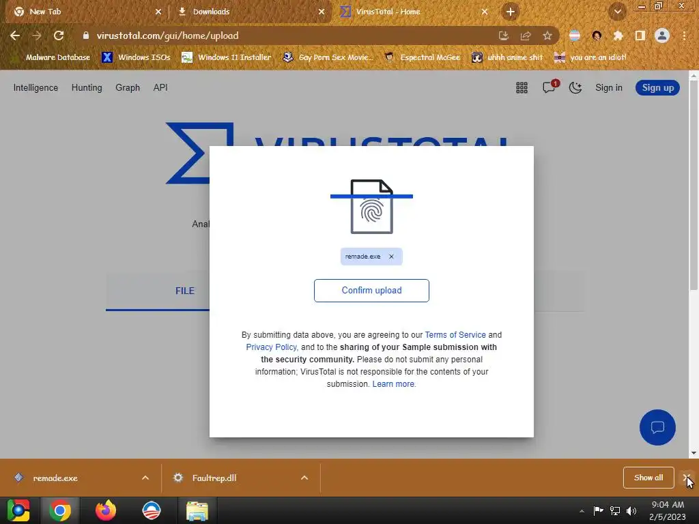Open a new browser tab
The width and height of the screenshot is (699, 524).
pos(511,12)
